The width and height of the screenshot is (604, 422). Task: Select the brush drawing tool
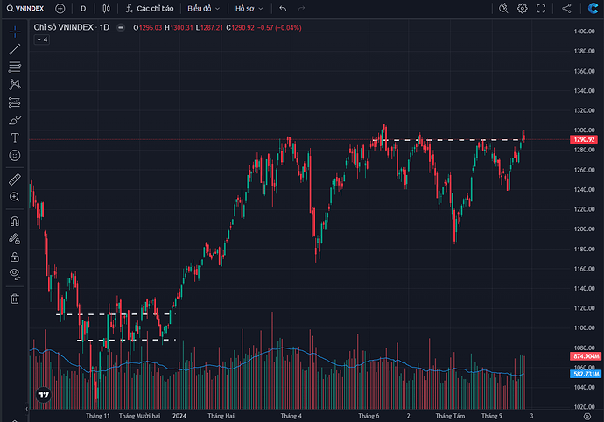coord(14,120)
